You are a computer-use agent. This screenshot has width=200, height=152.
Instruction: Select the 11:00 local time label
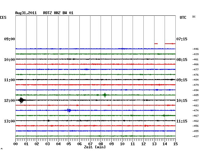pos(10,80)
